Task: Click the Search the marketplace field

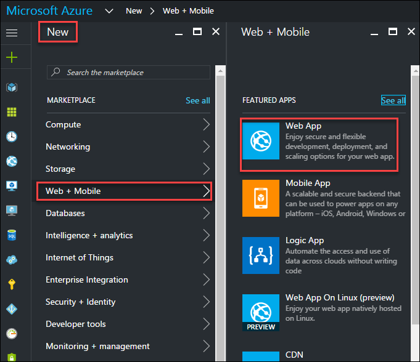Action: coord(128,73)
